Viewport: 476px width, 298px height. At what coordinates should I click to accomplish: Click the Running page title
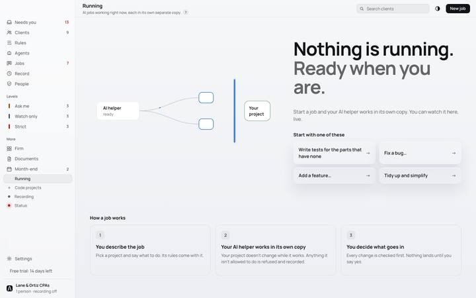click(x=93, y=6)
